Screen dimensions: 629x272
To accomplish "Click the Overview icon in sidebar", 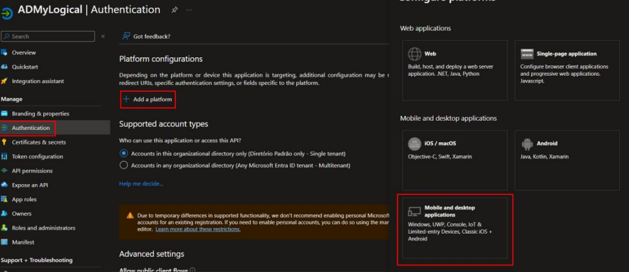I will tap(4, 52).
